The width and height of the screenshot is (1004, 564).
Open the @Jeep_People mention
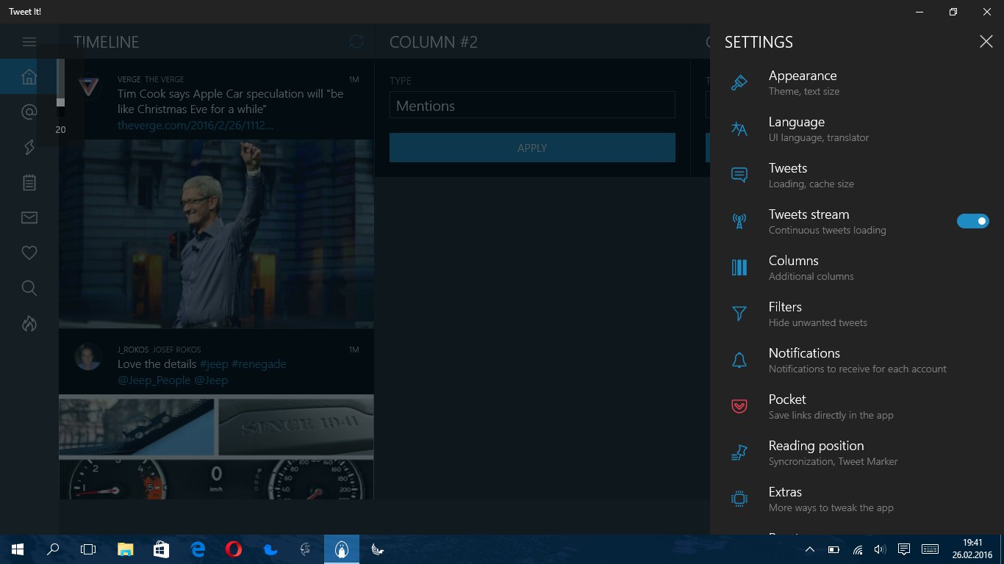[154, 380]
